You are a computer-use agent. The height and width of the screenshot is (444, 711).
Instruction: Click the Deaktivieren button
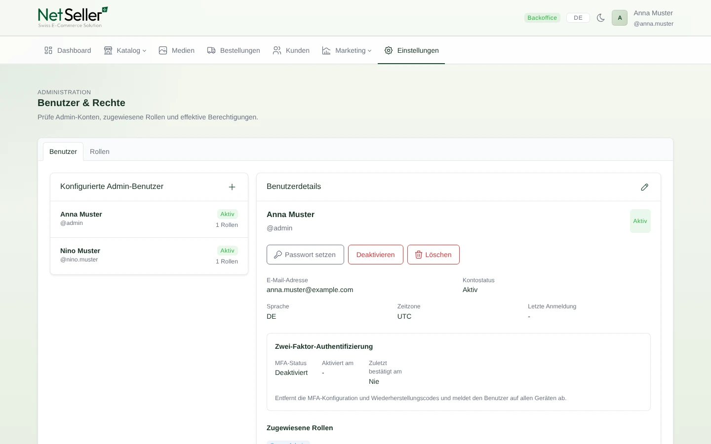coord(376,255)
